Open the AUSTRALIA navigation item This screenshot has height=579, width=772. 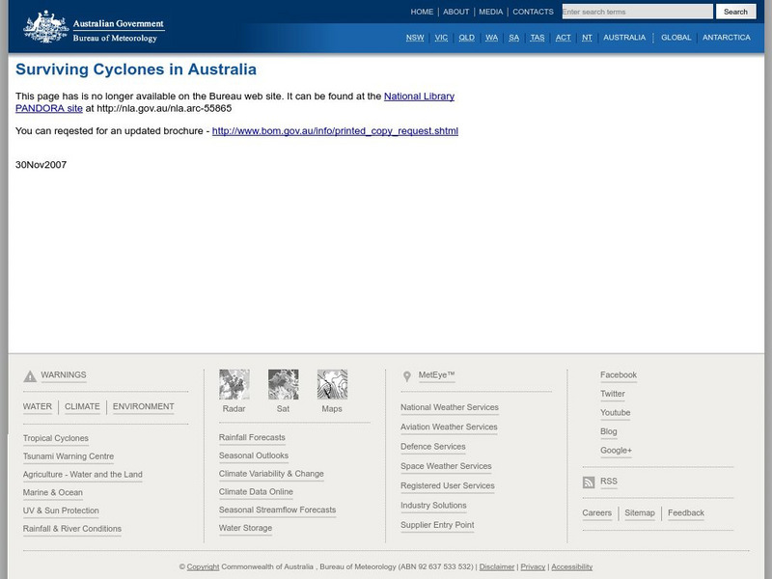[624, 38]
